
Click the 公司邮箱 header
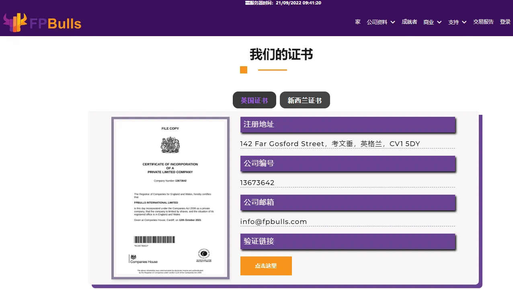pyautogui.click(x=348, y=202)
